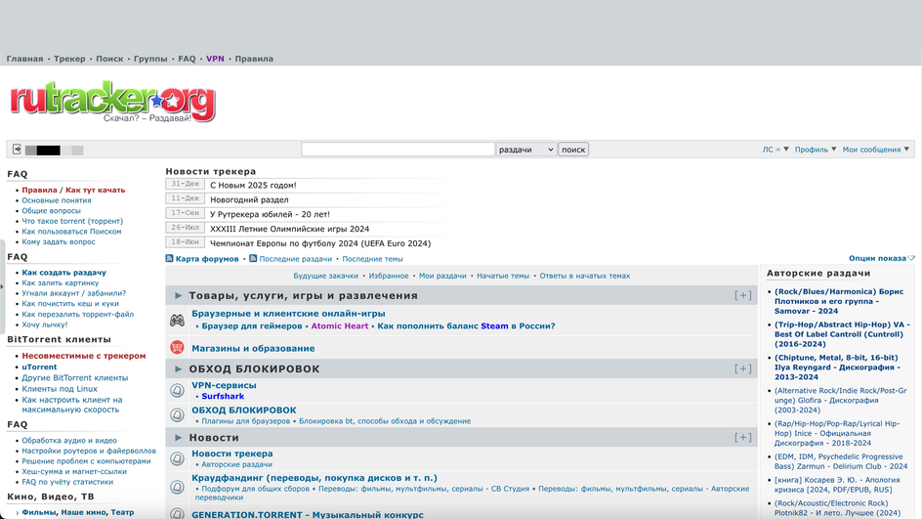Open Плагины для браузеров subforum
Screen dimensions: 922x519
pos(246,420)
